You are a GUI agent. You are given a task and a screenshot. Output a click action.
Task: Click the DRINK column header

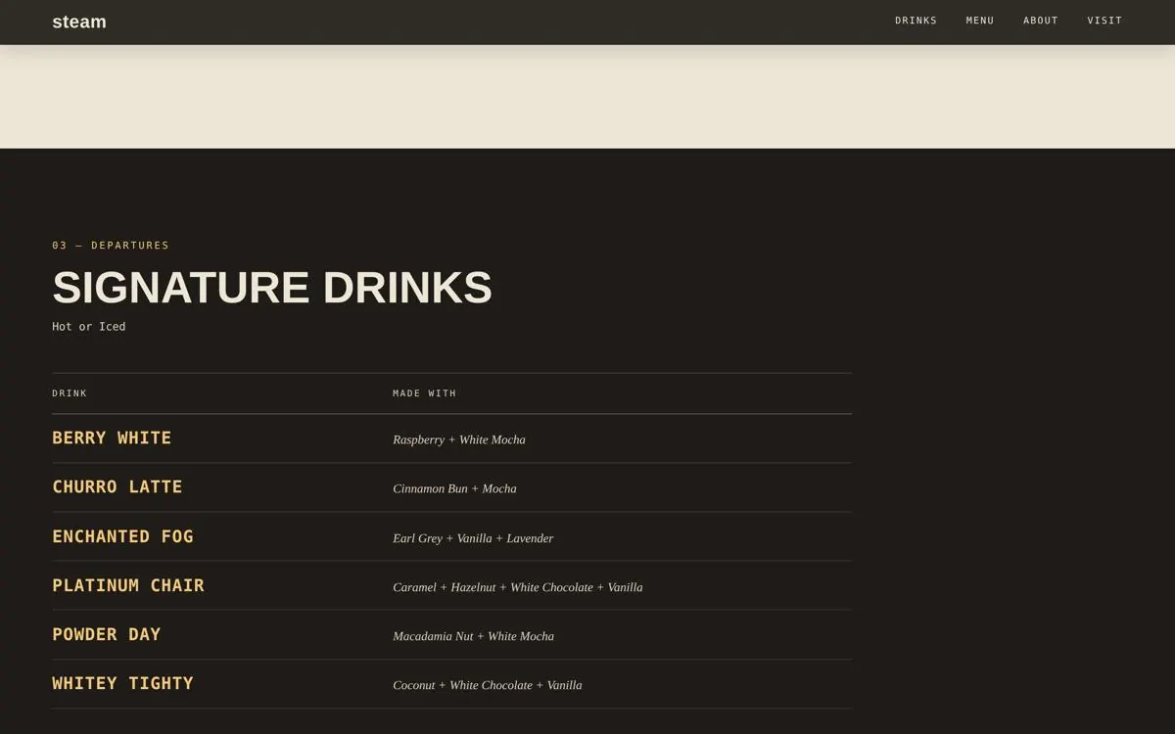[70, 393]
